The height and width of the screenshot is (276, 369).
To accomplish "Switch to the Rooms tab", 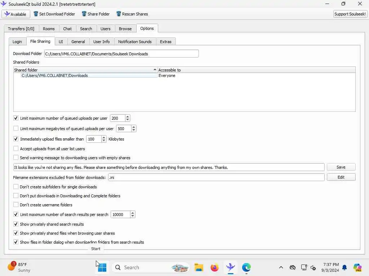I will [49, 29].
